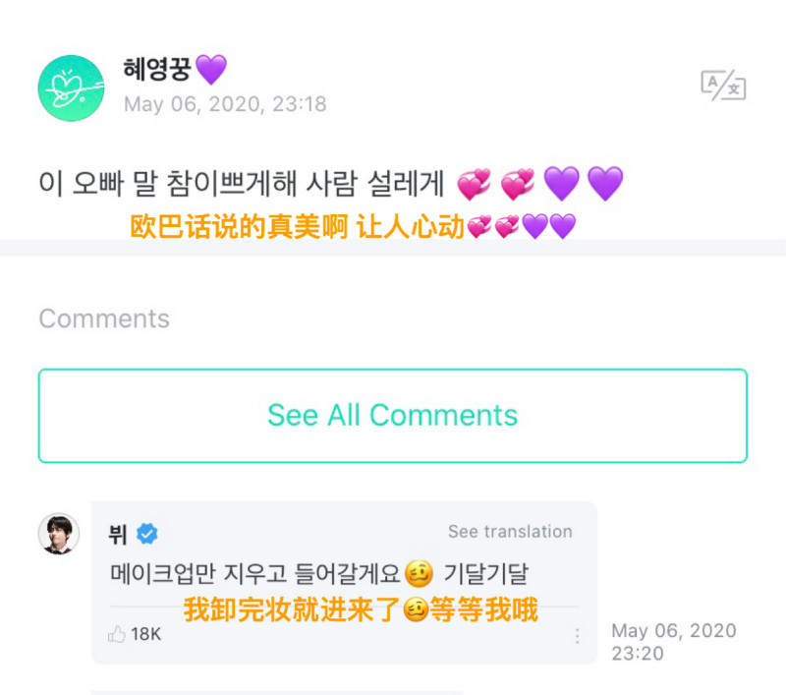Open the comment's three-dot more options
786x695 pixels.
(x=578, y=636)
